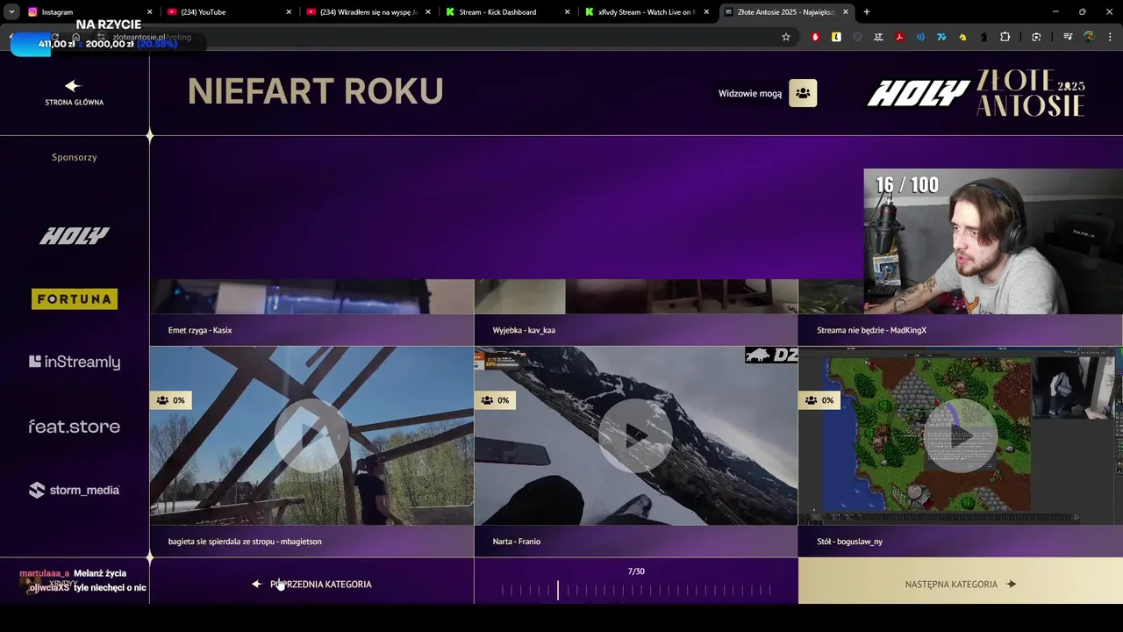Open the inStreamly sponsor logo
The image size is (1123, 632).
coord(75,362)
